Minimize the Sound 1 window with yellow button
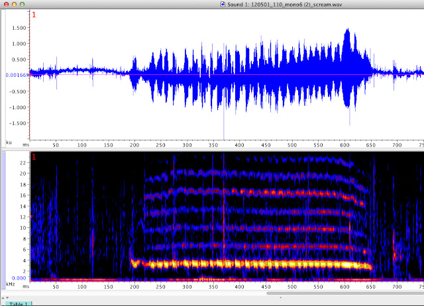This screenshot has width=424, height=306. pyautogui.click(x=15, y=5)
